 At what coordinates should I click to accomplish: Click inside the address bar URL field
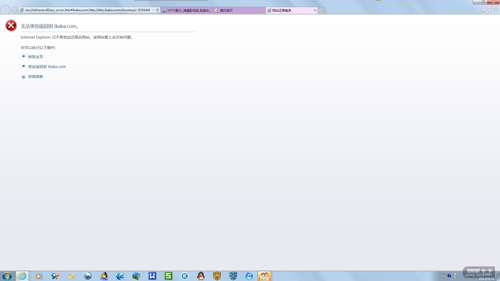pyautogui.click(x=87, y=10)
